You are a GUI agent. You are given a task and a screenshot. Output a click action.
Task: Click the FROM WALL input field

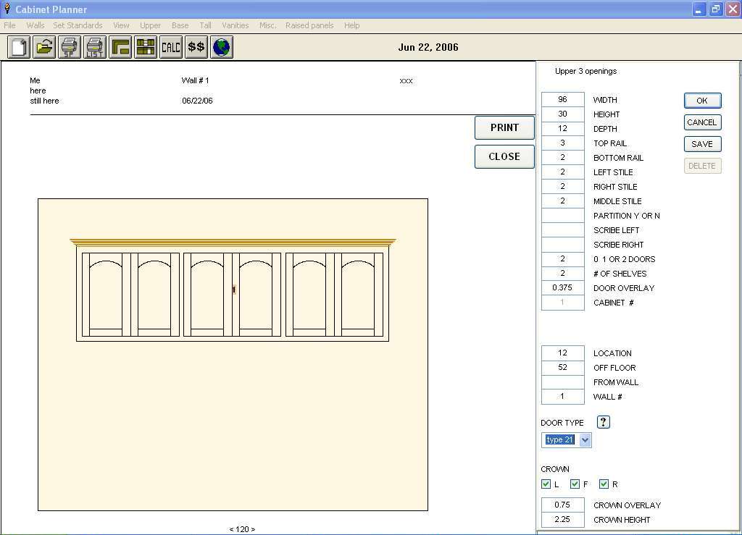(x=562, y=382)
